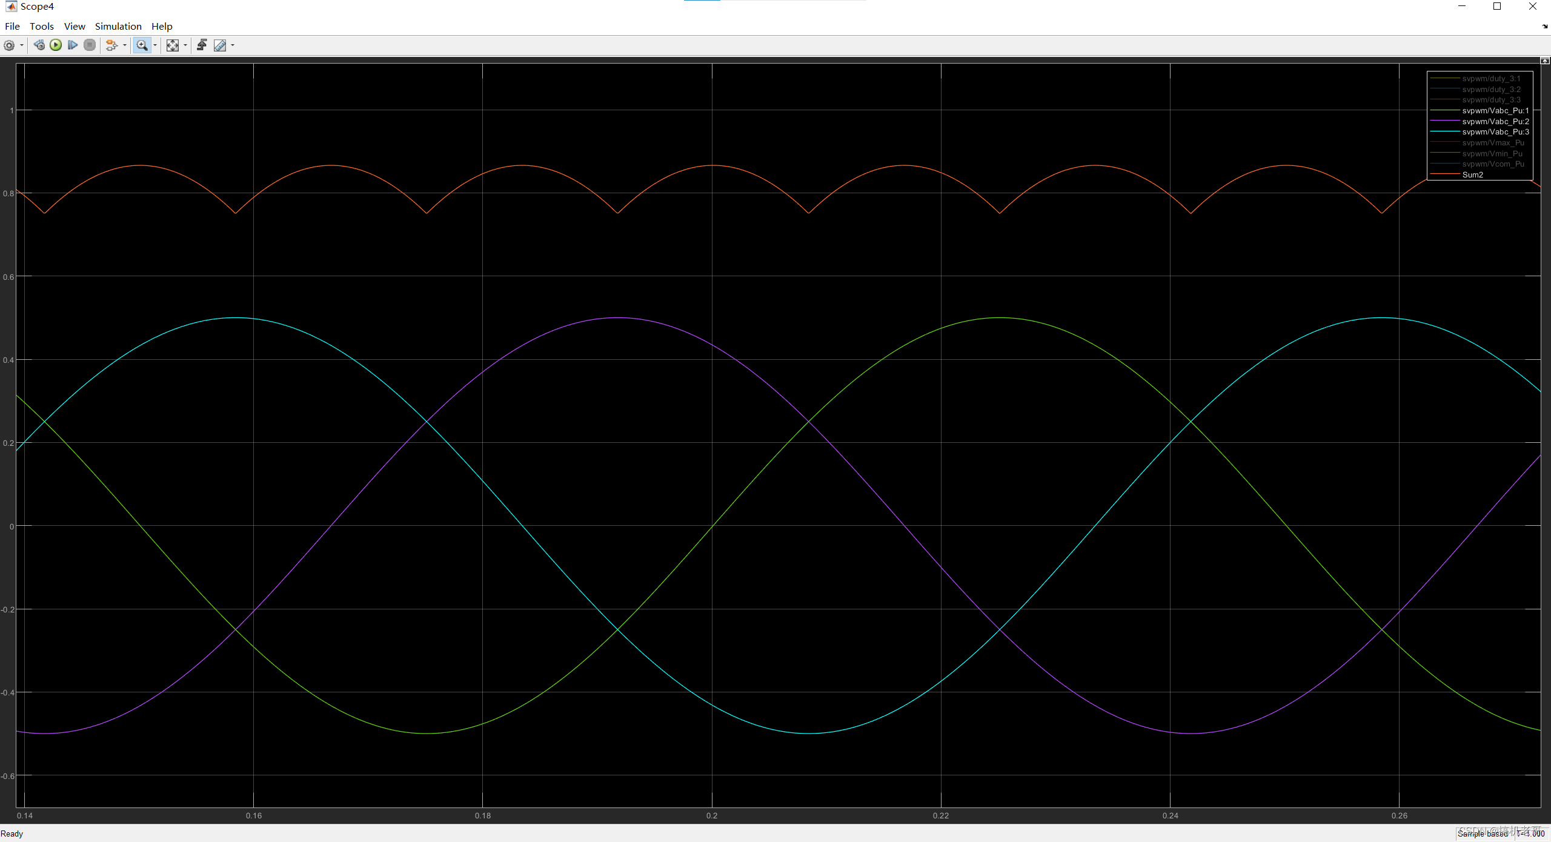The image size is (1551, 842).
Task: Click x-axis tick label 0.16
Action: pyautogui.click(x=254, y=816)
